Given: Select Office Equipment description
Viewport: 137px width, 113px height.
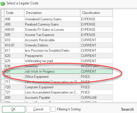Looking at the screenshot, I should point(52,77).
